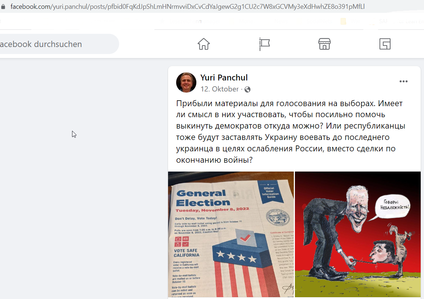Open the Marketplace storefront icon
Image resolution: width=424 pixels, height=299 pixels.
tap(324, 44)
